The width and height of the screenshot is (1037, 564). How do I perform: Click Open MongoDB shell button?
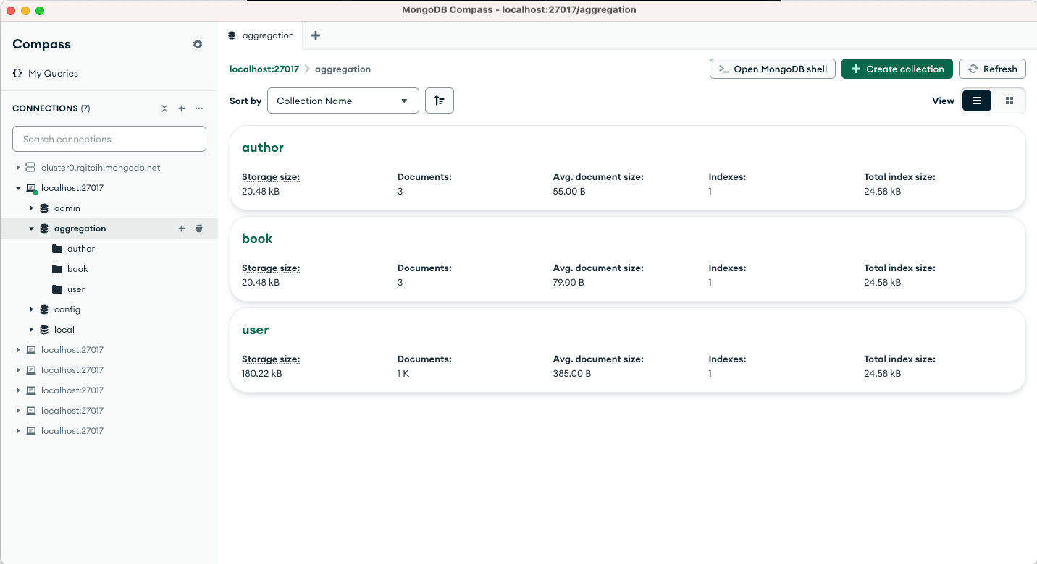(x=773, y=69)
